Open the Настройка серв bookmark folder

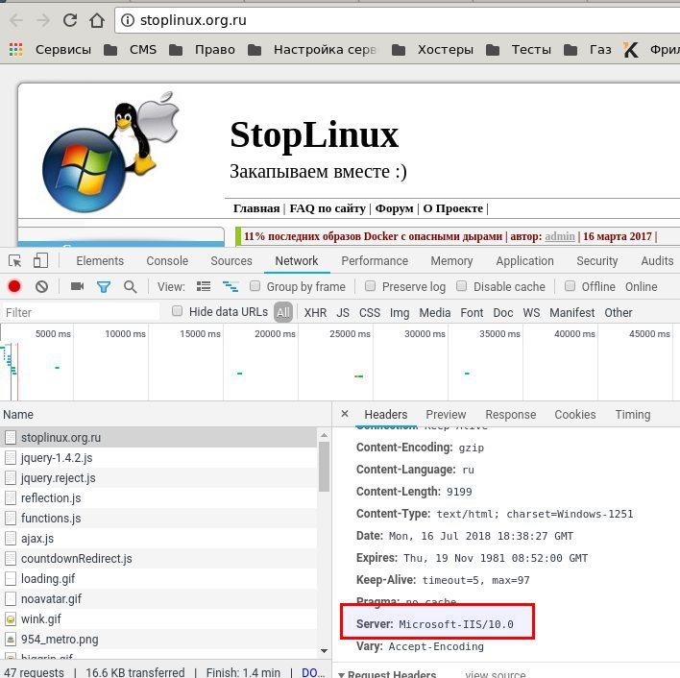(x=312, y=50)
